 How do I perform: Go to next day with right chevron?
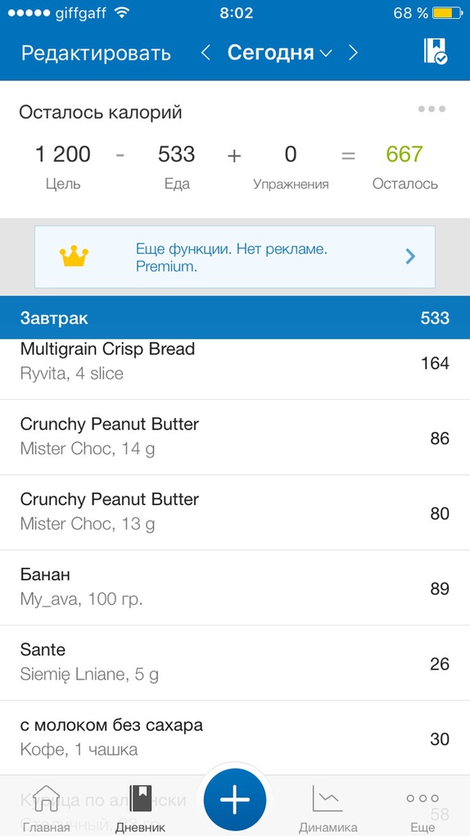(353, 52)
